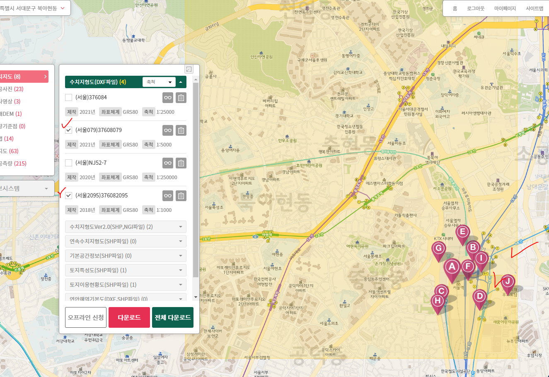Expand 수치지형도Ver2.0(SHP,NGI파일) (2) section

126,227
